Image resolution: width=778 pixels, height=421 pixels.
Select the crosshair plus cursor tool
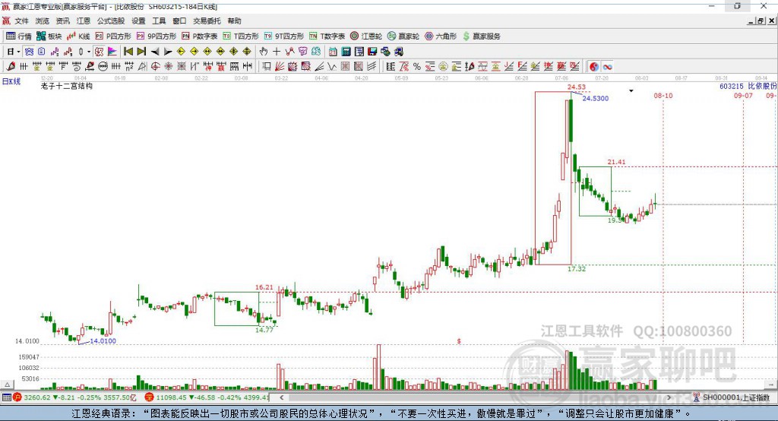click(277, 52)
